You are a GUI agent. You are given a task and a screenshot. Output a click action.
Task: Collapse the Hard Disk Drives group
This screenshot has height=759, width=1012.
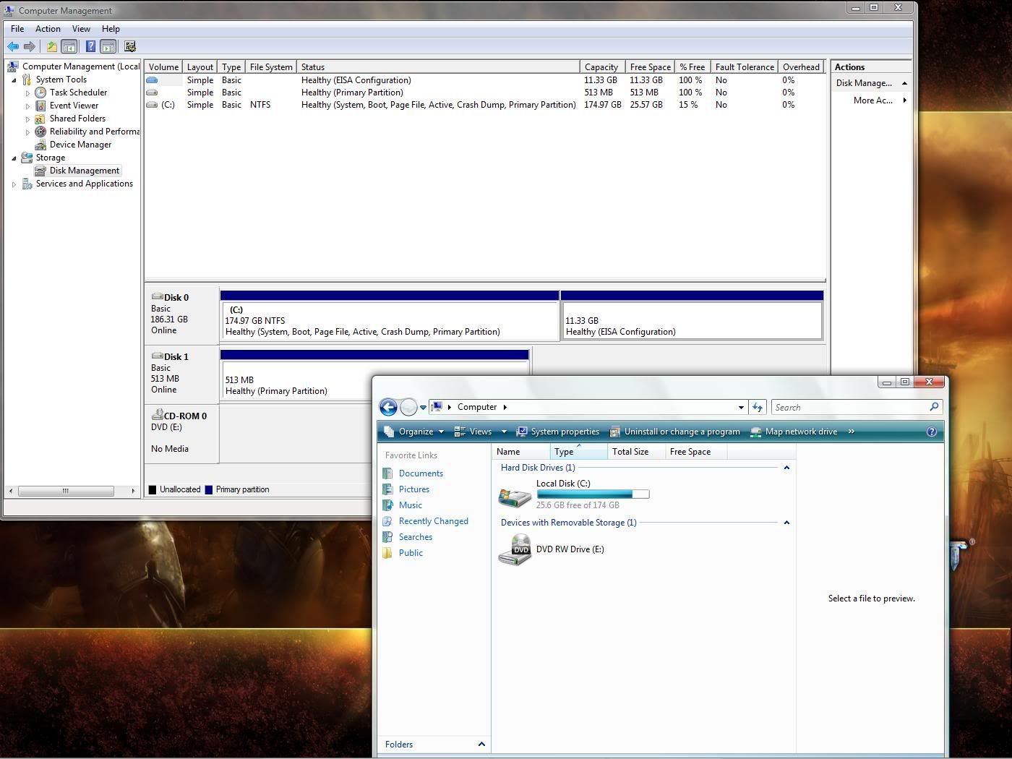786,468
